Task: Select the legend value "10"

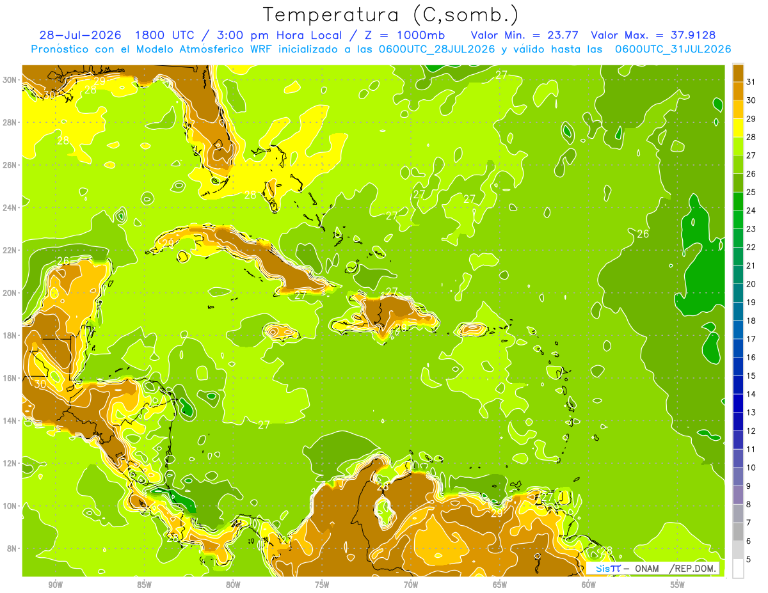Action: tap(751, 468)
